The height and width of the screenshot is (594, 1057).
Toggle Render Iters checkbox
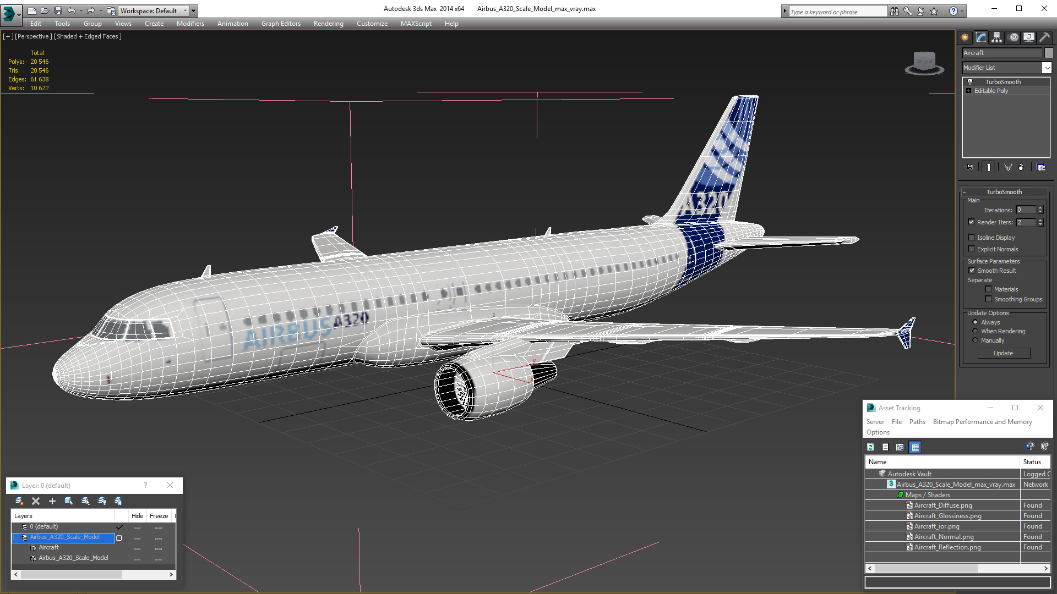point(972,222)
